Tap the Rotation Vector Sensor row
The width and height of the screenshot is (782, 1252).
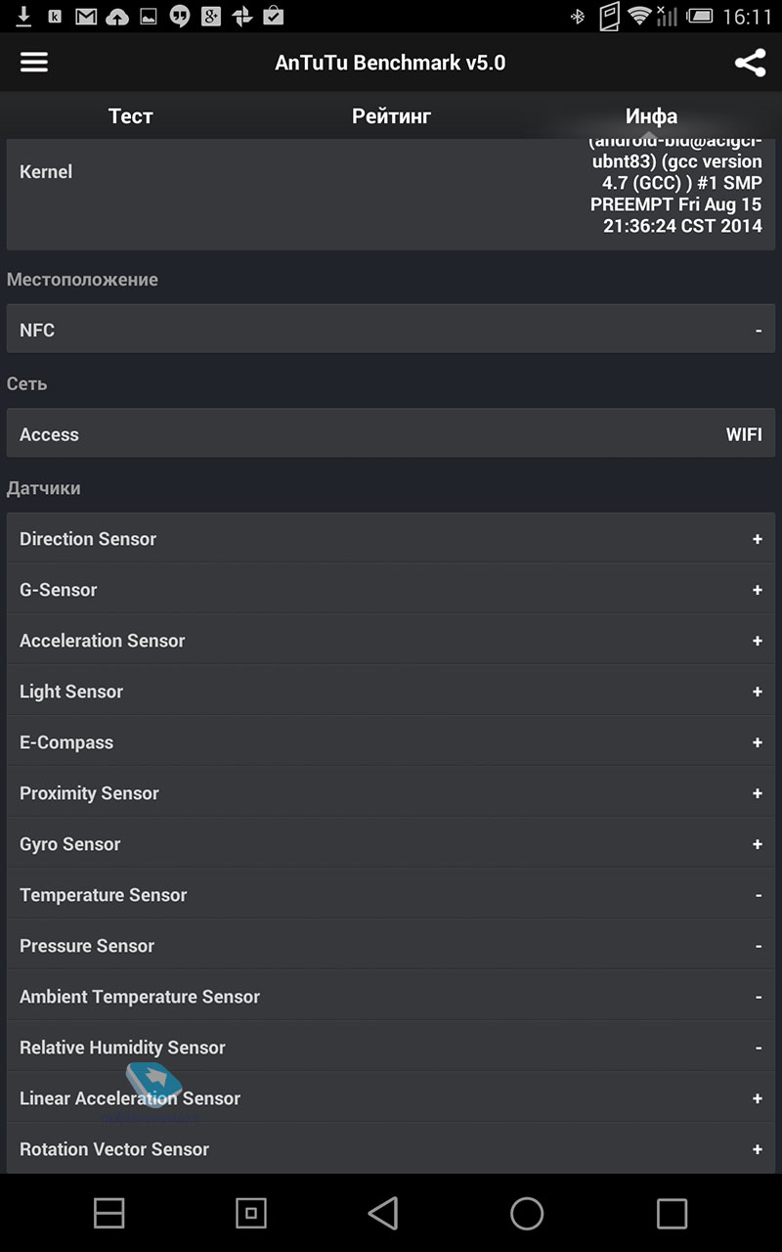click(x=391, y=1149)
